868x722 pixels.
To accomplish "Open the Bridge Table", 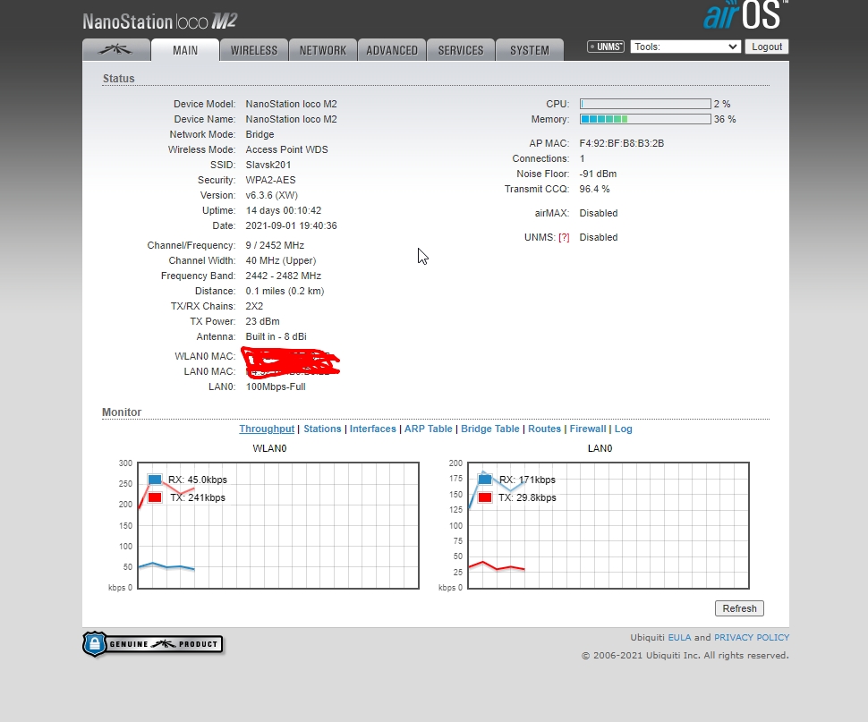I will [489, 429].
